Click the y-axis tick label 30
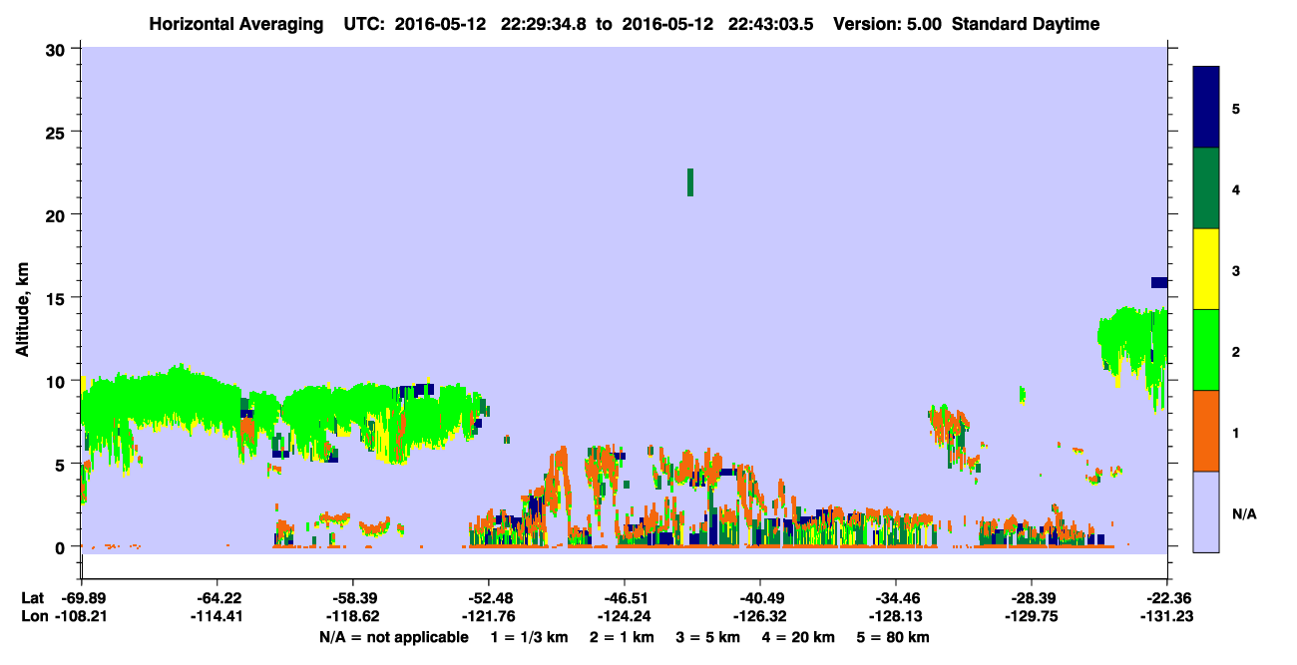This screenshot has width=1297, height=665. pos(58,48)
